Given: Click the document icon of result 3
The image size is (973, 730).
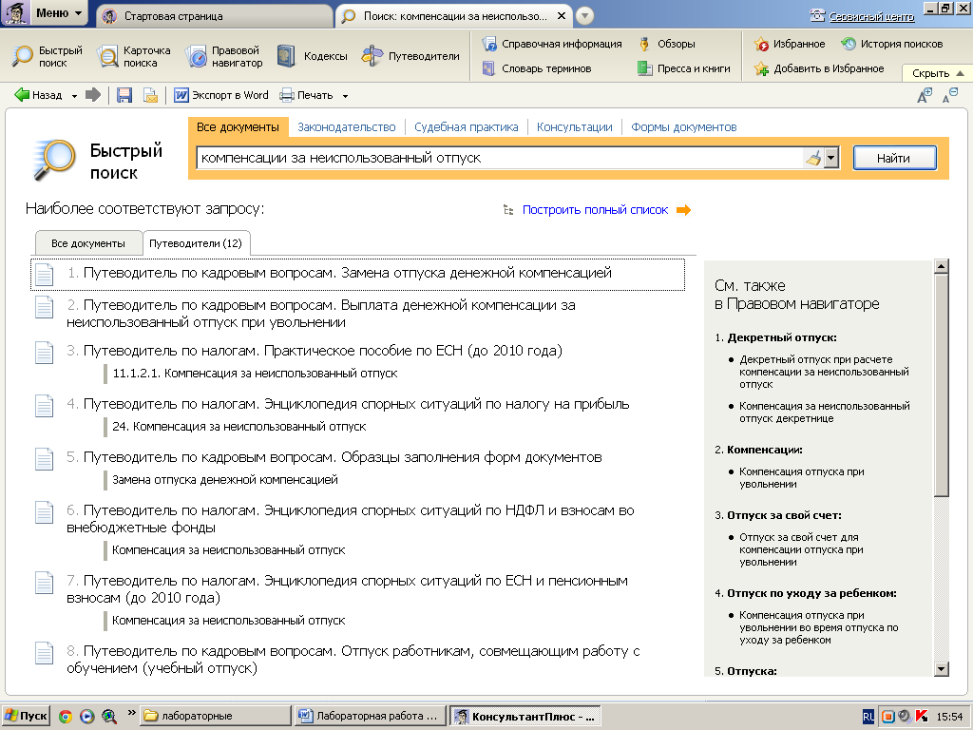Looking at the screenshot, I should [44, 353].
